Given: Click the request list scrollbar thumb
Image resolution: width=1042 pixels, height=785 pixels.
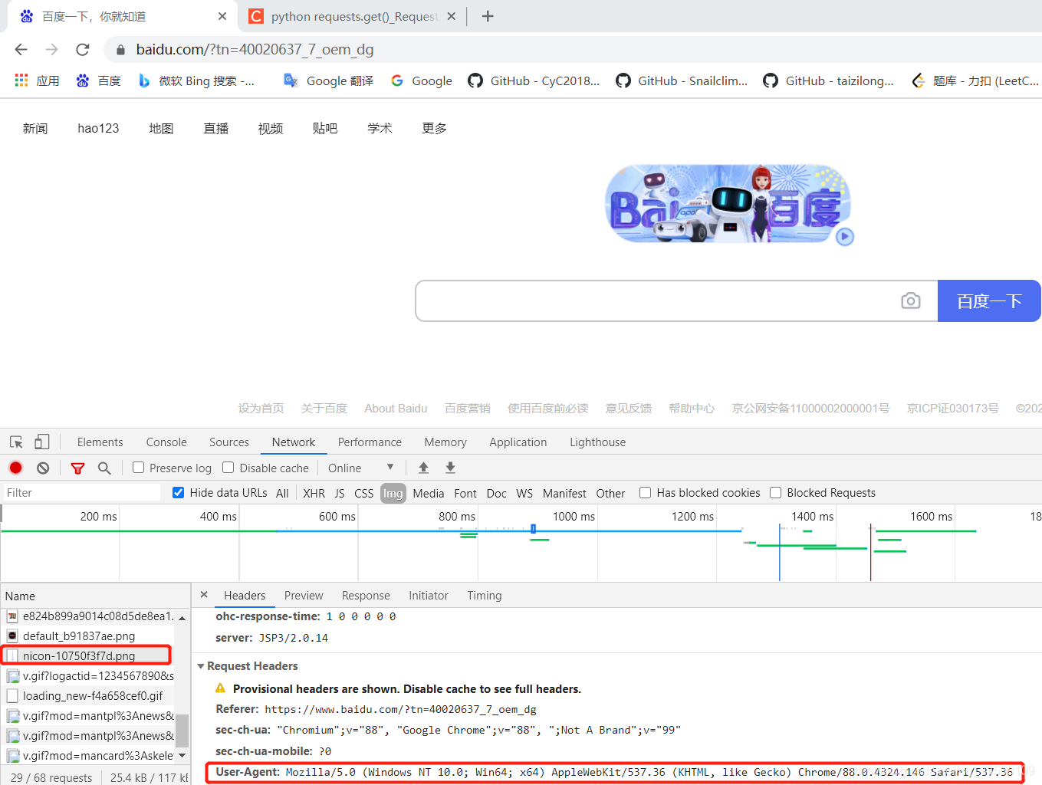Looking at the screenshot, I should (x=182, y=731).
